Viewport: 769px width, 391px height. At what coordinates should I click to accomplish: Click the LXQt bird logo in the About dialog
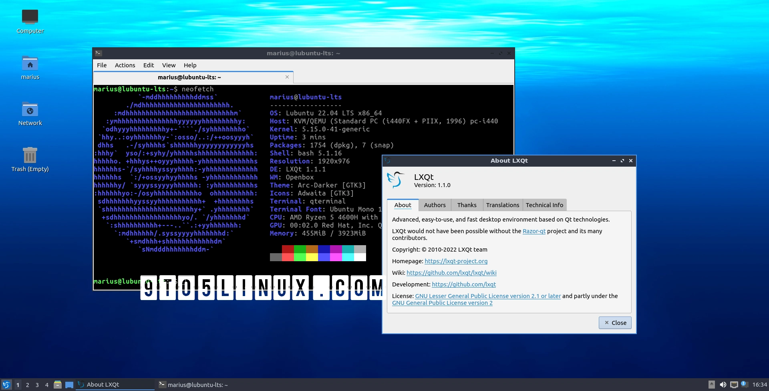(396, 180)
